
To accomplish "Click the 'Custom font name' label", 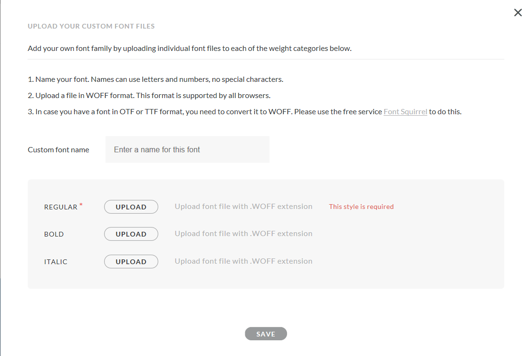I will click(x=58, y=150).
